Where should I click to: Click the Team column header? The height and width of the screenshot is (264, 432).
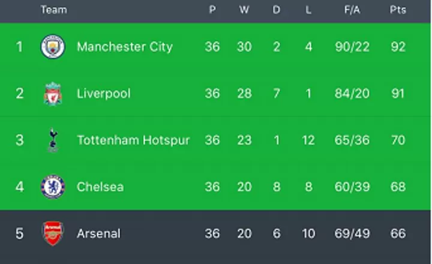(x=53, y=10)
